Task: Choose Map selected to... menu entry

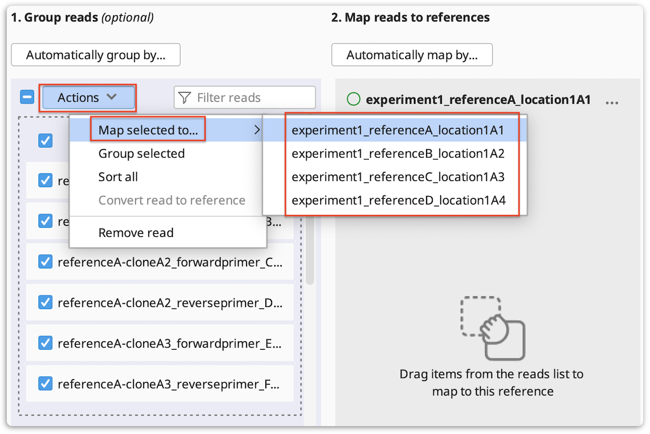Action: (x=166, y=130)
